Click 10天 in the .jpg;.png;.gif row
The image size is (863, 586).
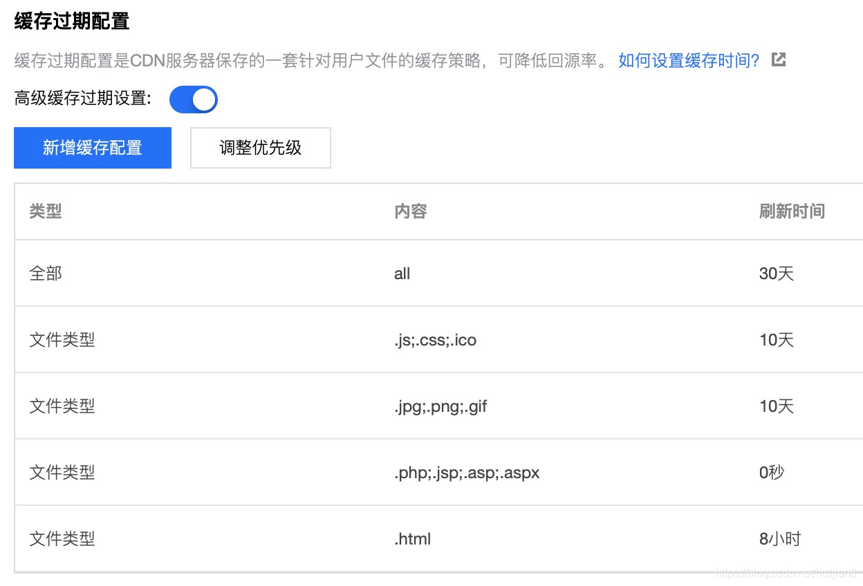[x=777, y=406]
